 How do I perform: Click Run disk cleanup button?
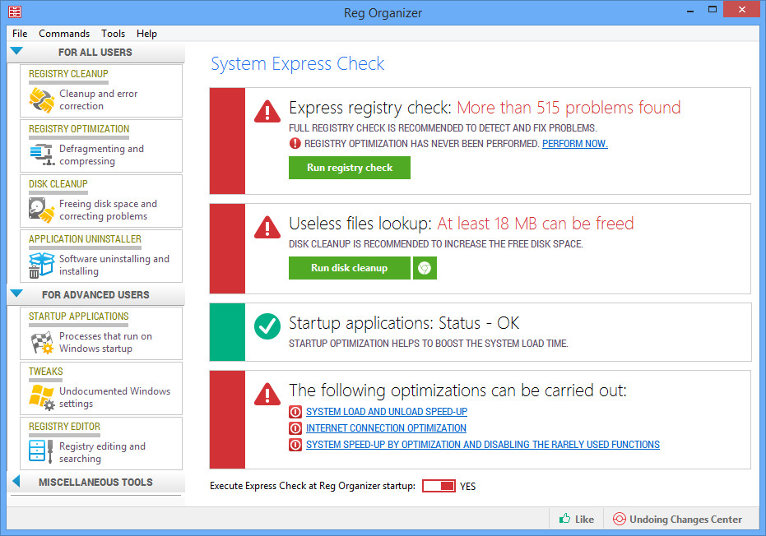(350, 268)
